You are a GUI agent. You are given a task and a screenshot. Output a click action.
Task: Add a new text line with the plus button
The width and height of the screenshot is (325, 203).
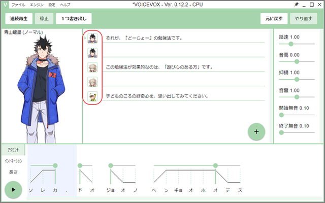[x=256, y=131]
